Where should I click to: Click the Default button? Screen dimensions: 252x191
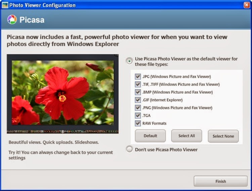click(150, 136)
